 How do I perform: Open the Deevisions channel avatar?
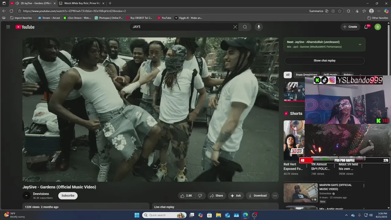point(26,196)
